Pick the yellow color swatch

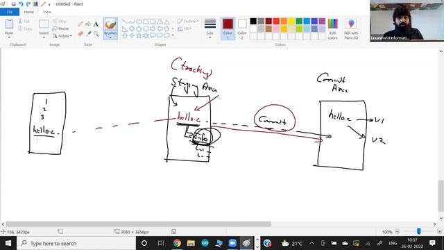[291, 22]
